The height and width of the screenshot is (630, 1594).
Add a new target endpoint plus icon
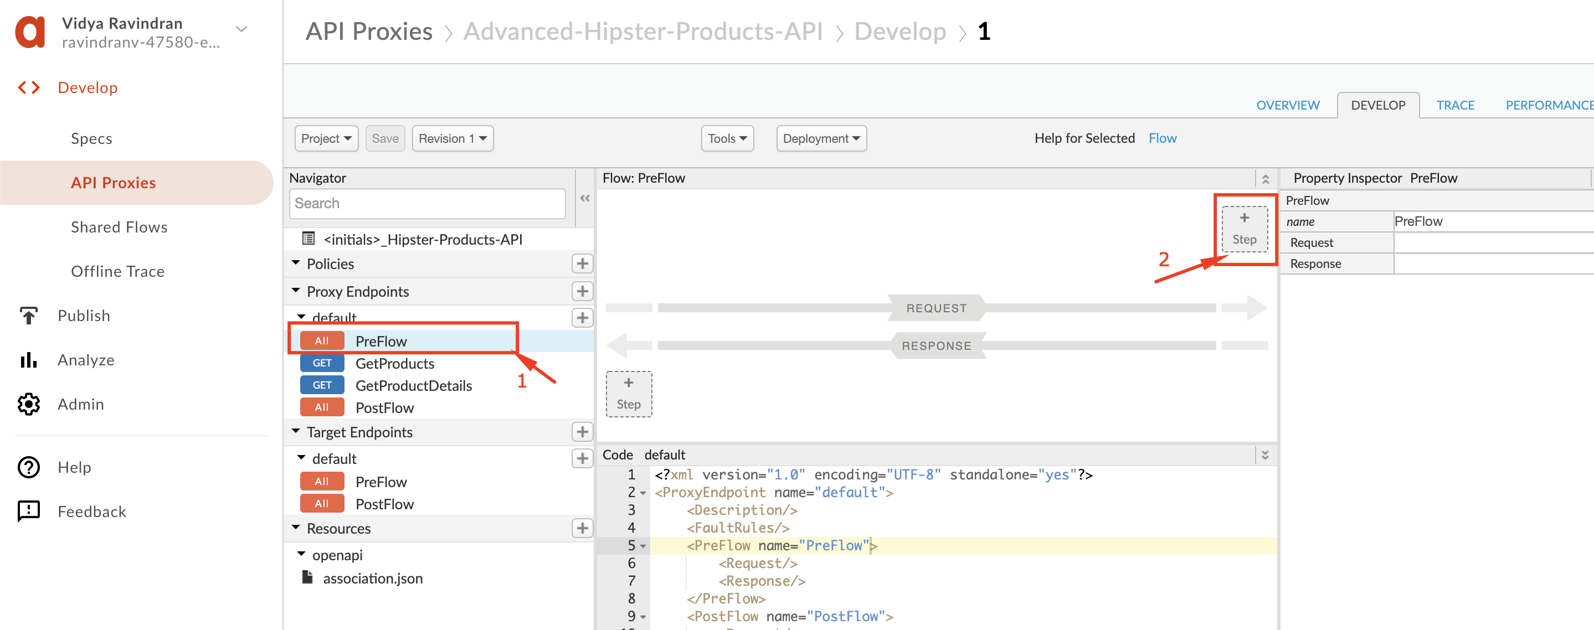point(582,432)
